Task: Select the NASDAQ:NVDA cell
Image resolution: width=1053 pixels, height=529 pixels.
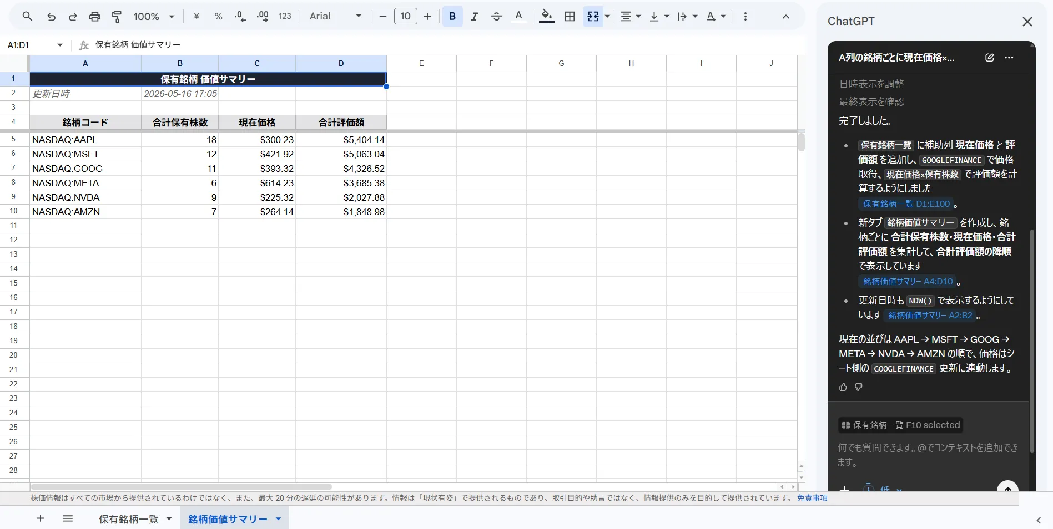Action: (85, 197)
